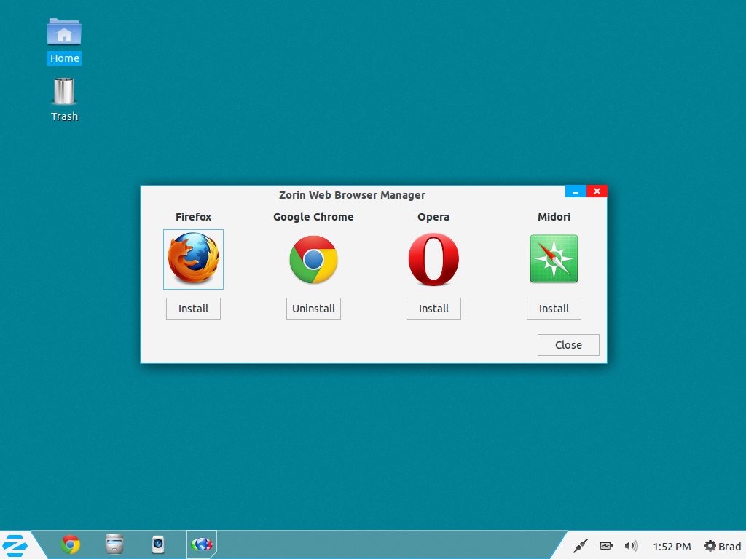Viewport: 746px width, 559px height.
Task: Open the Zorin start menu
Action: coord(15,545)
